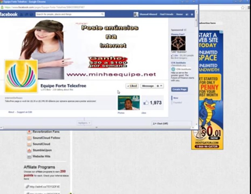Click the horizontal scrollbar right arrow
The width and height of the screenshot is (251, 194).
coord(193,128)
